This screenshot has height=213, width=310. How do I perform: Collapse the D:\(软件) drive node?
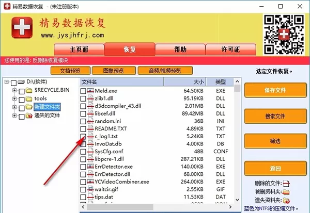7,81
